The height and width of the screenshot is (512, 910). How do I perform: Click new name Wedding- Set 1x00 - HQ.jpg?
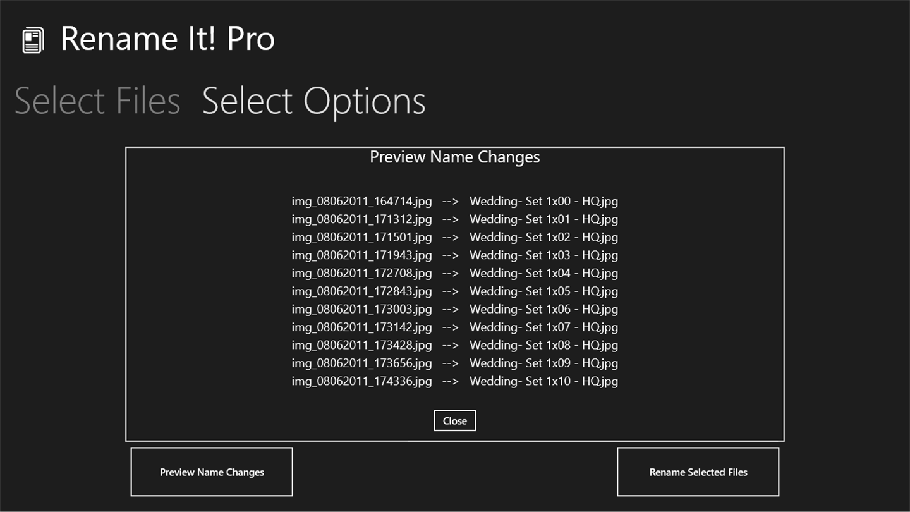coord(543,201)
